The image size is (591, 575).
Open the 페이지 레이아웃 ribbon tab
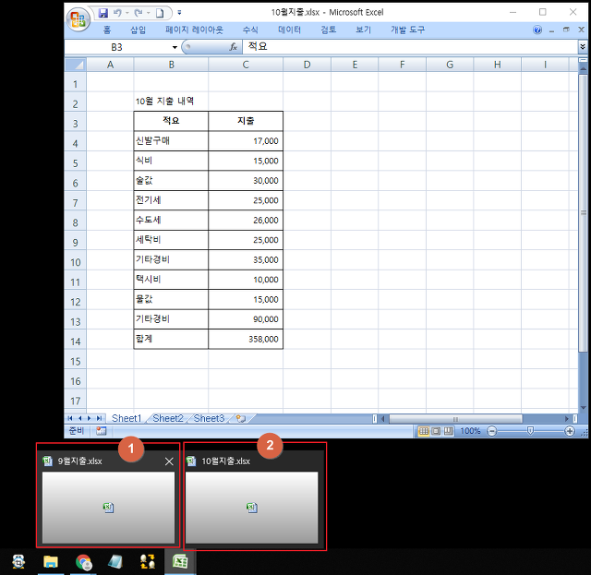(x=194, y=30)
